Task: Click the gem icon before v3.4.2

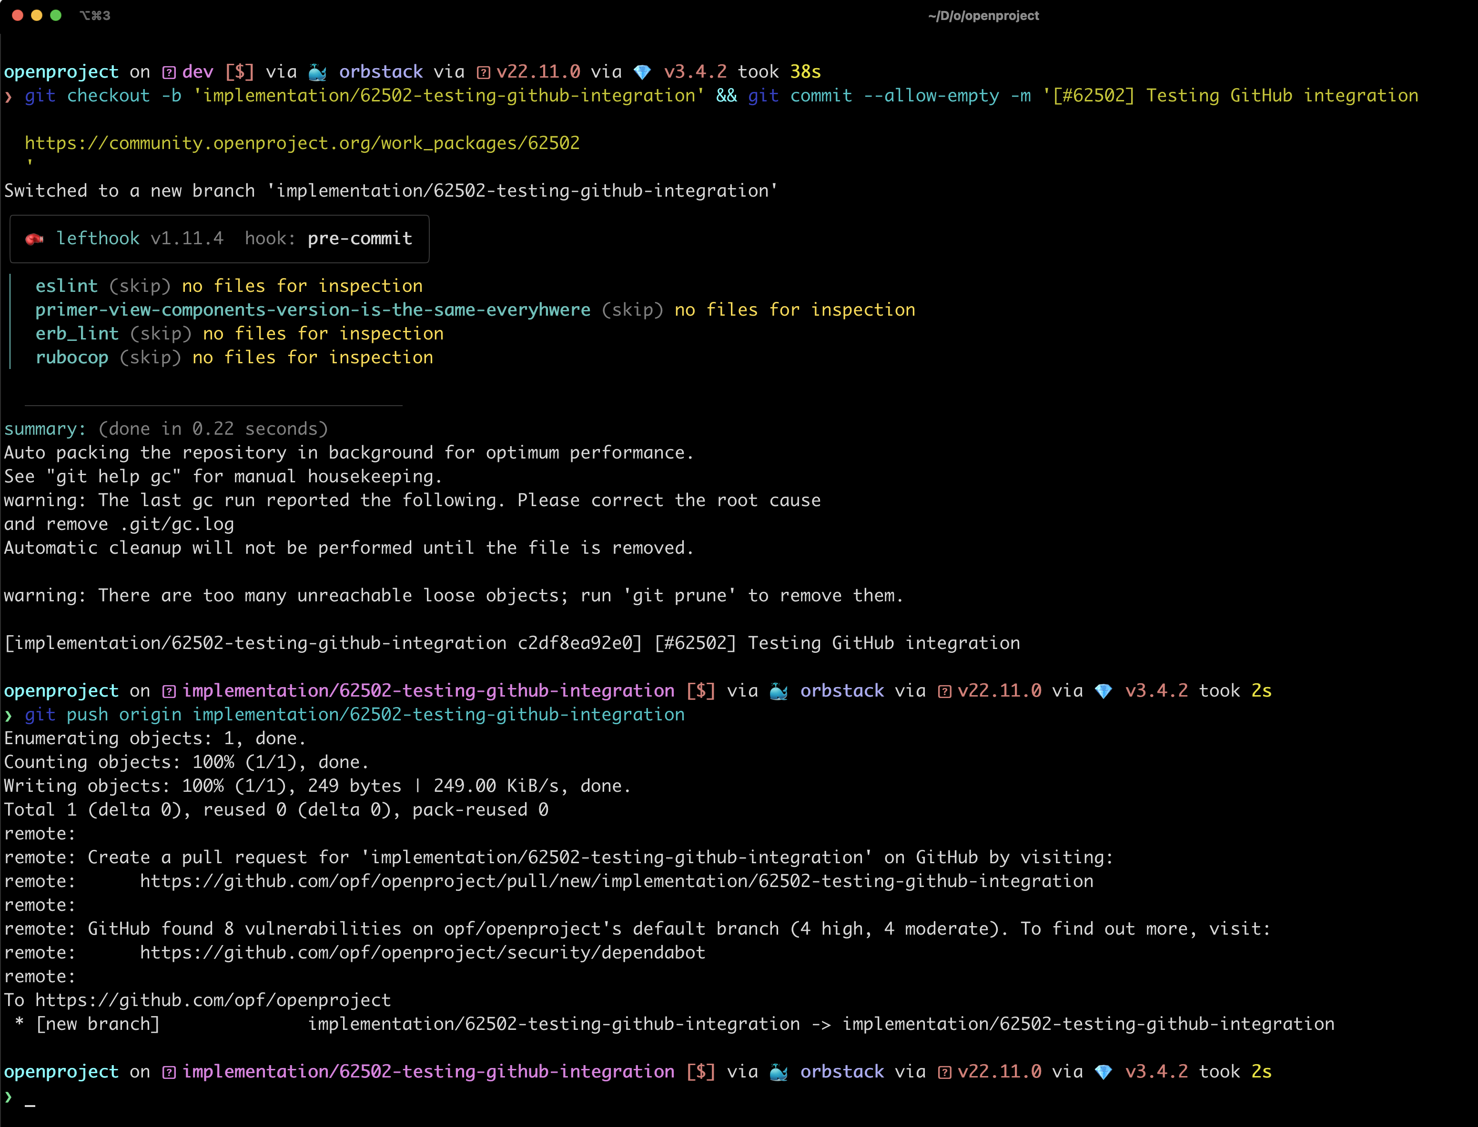Action: pyautogui.click(x=643, y=71)
